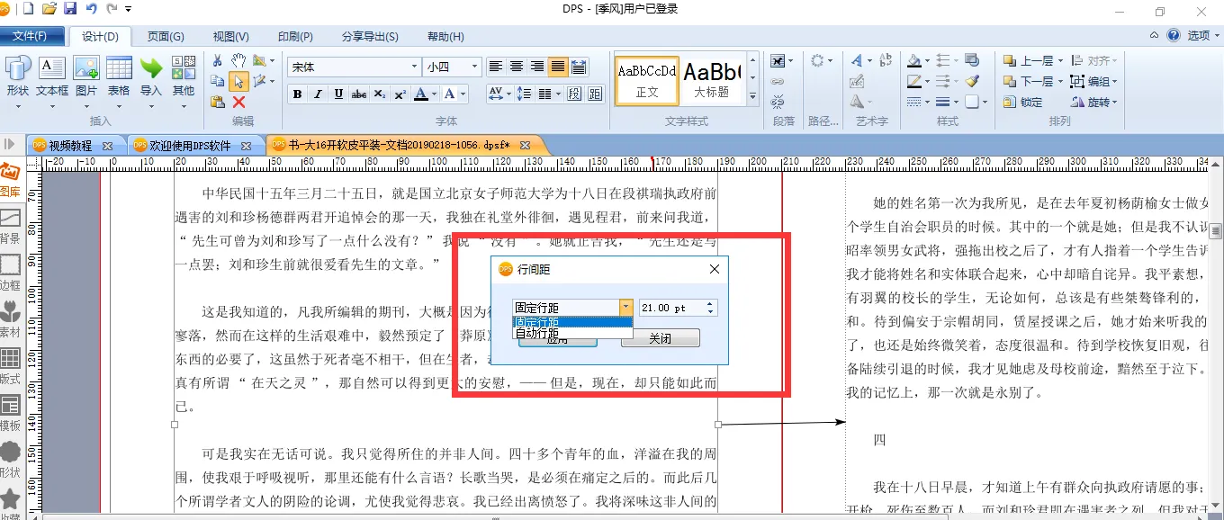Align text right
This screenshot has width=1224, height=520.
537,67
